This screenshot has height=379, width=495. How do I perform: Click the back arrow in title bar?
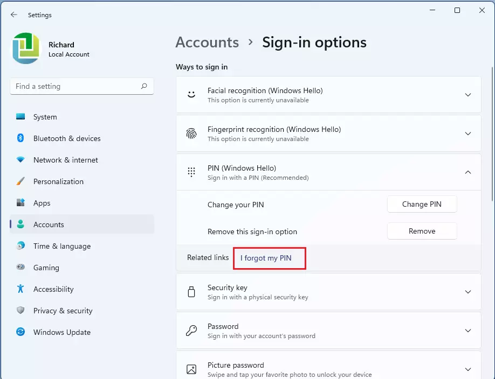point(14,15)
